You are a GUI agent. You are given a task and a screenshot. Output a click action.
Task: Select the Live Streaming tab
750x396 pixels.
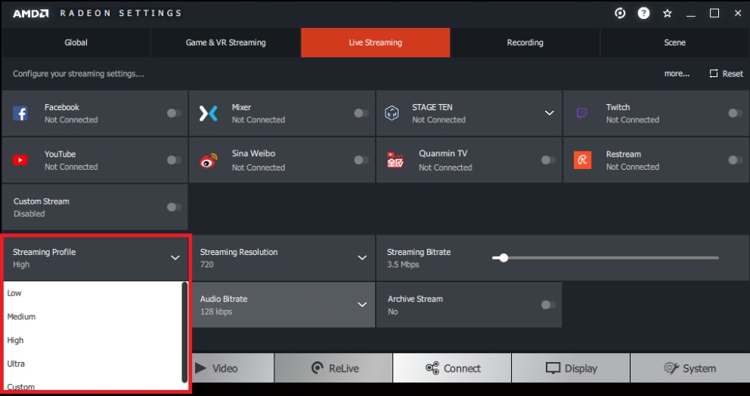click(x=376, y=42)
